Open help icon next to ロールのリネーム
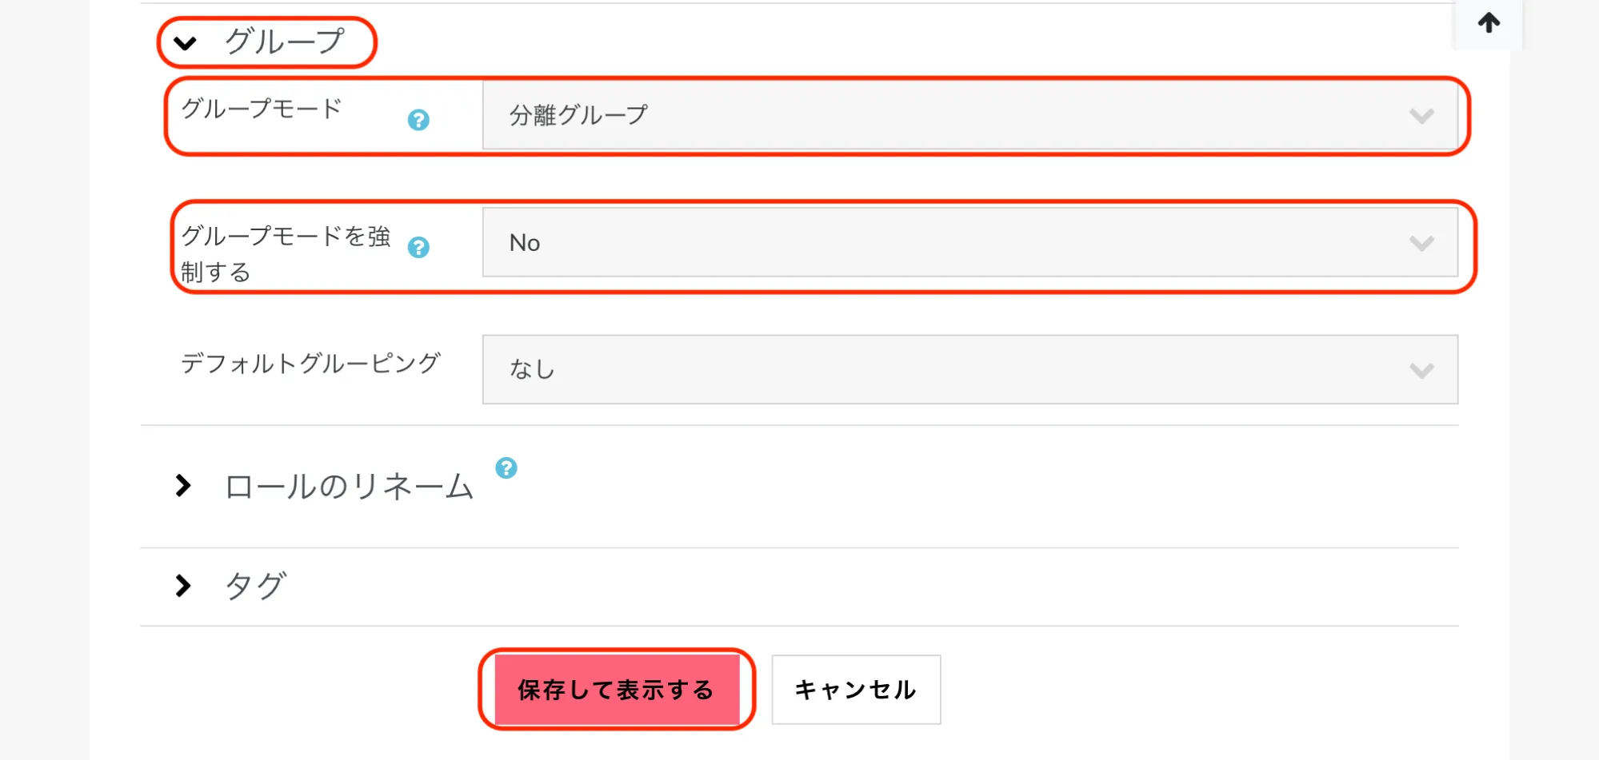Viewport: 1599px width, 760px height. click(x=506, y=468)
